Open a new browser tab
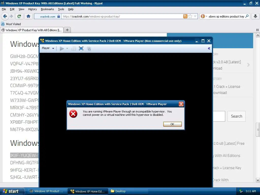 click(67, 30)
